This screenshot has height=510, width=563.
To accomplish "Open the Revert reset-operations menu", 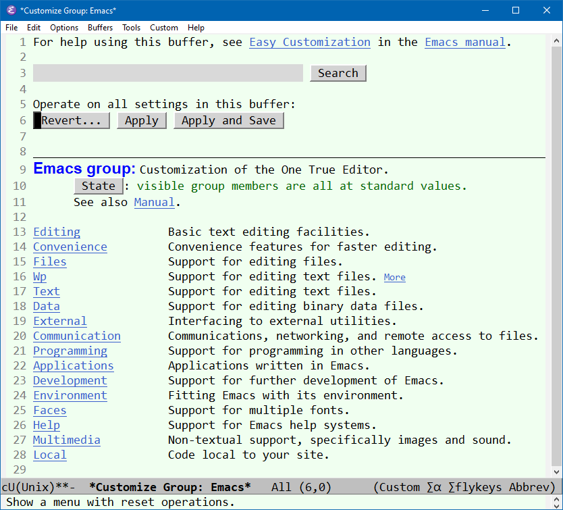I will [x=72, y=120].
